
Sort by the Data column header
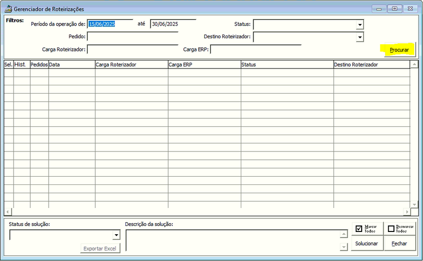[72, 65]
